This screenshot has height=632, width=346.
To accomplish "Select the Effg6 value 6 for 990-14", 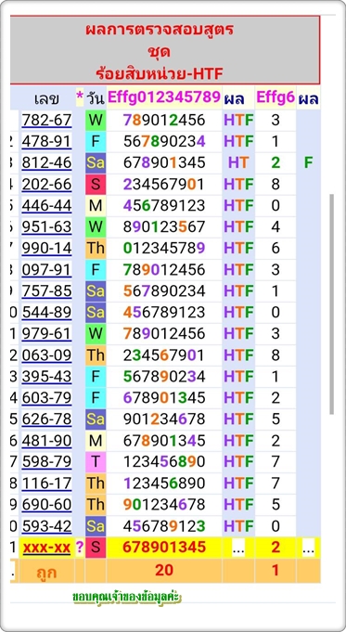I will tap(276, 249).
